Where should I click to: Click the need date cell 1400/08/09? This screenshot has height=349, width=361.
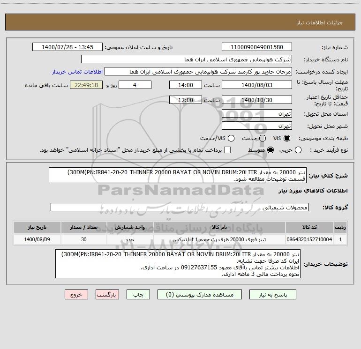tap(37, 239)
